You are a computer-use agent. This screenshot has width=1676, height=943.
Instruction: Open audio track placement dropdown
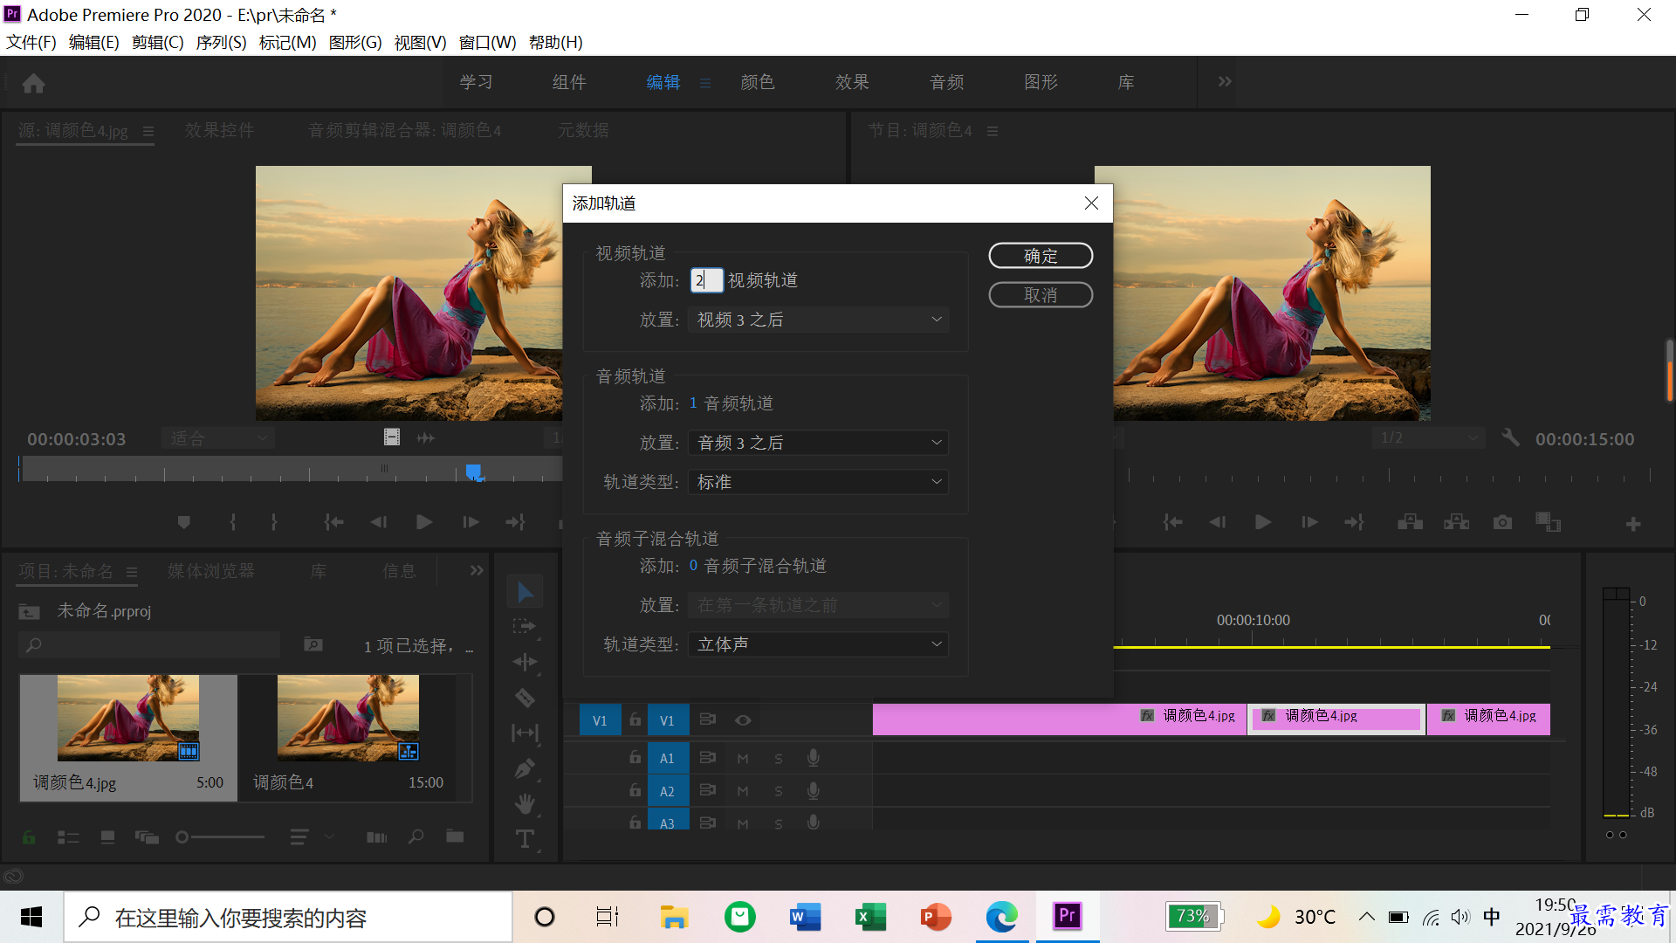[818, 443]
